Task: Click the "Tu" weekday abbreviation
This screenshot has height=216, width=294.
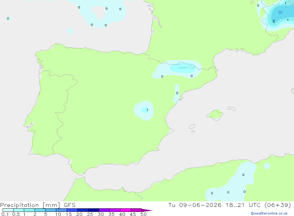Action: (x=172, y=205)
